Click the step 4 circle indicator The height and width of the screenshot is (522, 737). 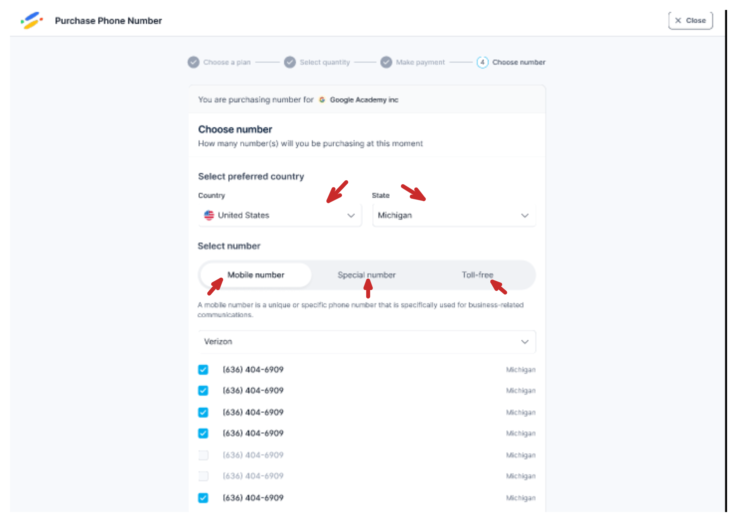[x=482, y=62]
